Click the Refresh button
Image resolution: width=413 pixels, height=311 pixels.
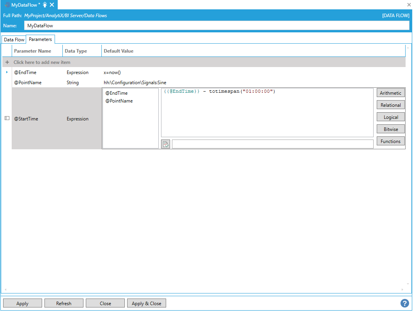(x=64, y=303)
